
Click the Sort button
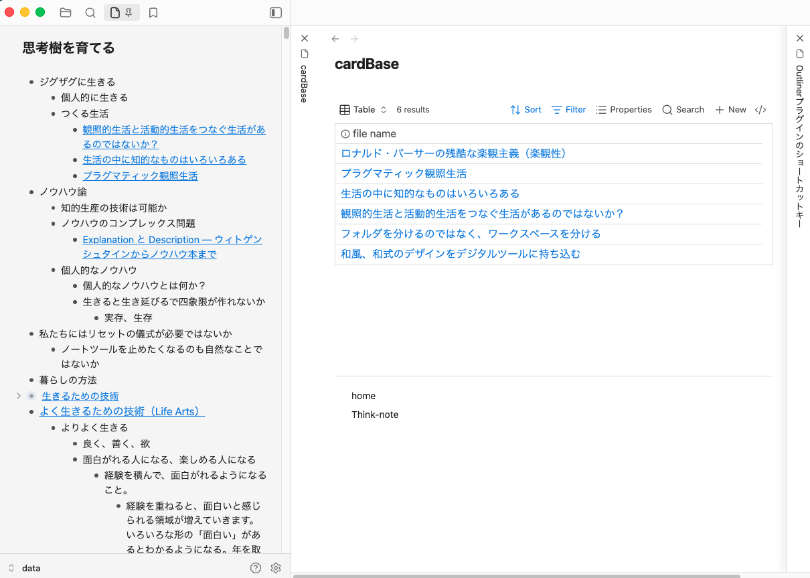525,110
